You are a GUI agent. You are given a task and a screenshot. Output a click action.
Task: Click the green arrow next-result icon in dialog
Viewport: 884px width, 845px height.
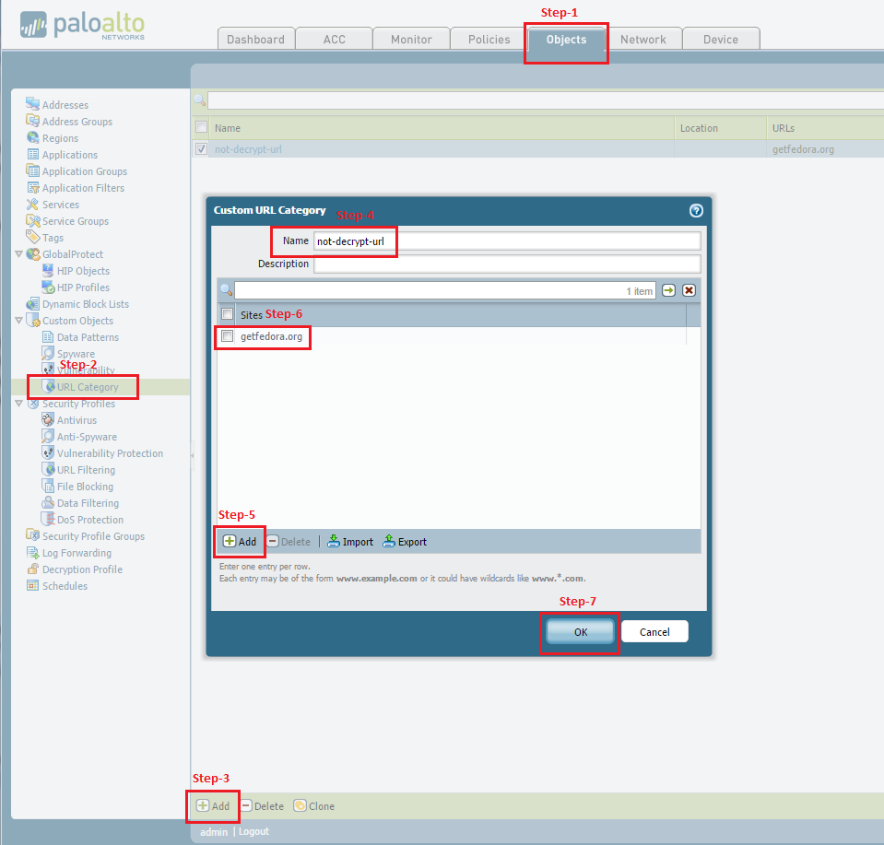pos(668,290)
